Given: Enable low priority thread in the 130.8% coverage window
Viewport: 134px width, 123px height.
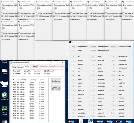Looking at the screenshot, I should (x=2, y=13).
